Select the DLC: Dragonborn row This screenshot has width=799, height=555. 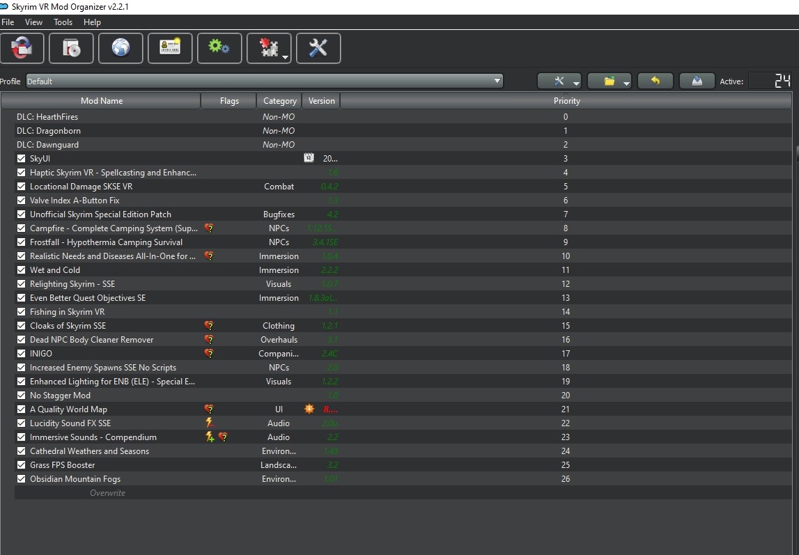pos(403,130)
